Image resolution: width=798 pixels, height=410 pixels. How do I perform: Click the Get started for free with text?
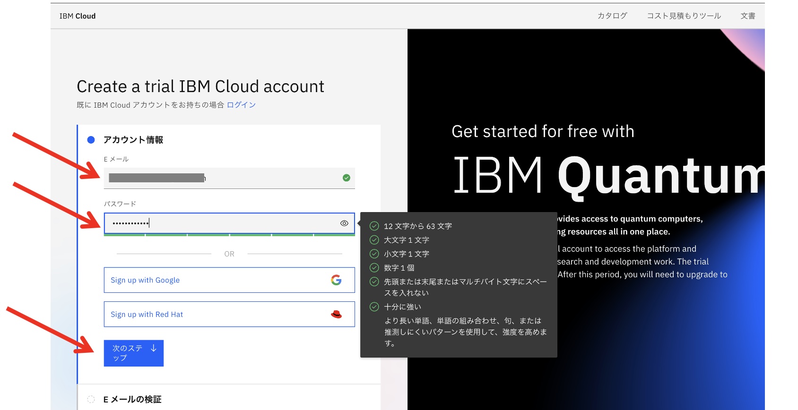tap(543, 131)
